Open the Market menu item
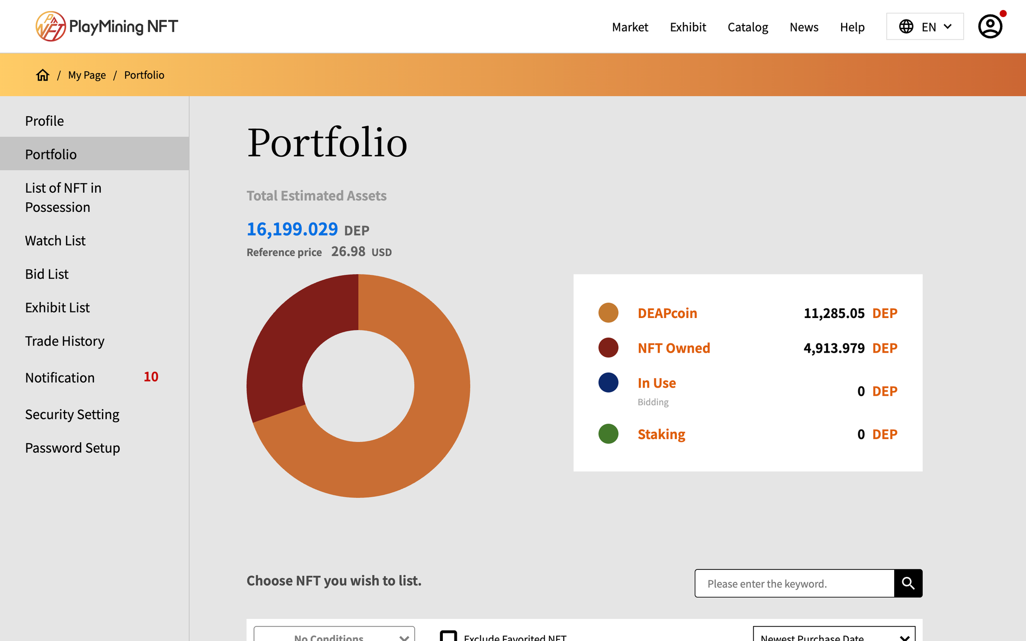 pos(630,27)
